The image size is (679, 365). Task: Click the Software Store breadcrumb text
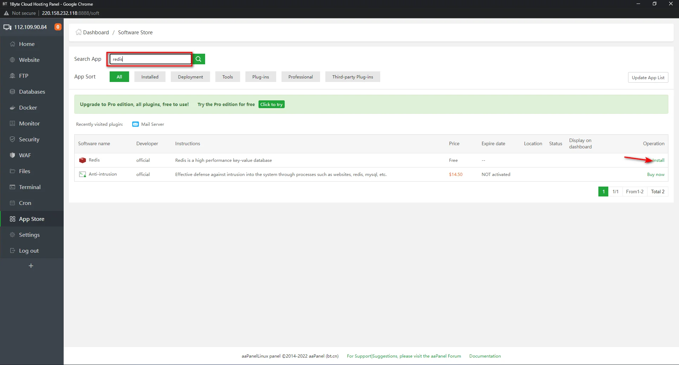click(135, 33)
